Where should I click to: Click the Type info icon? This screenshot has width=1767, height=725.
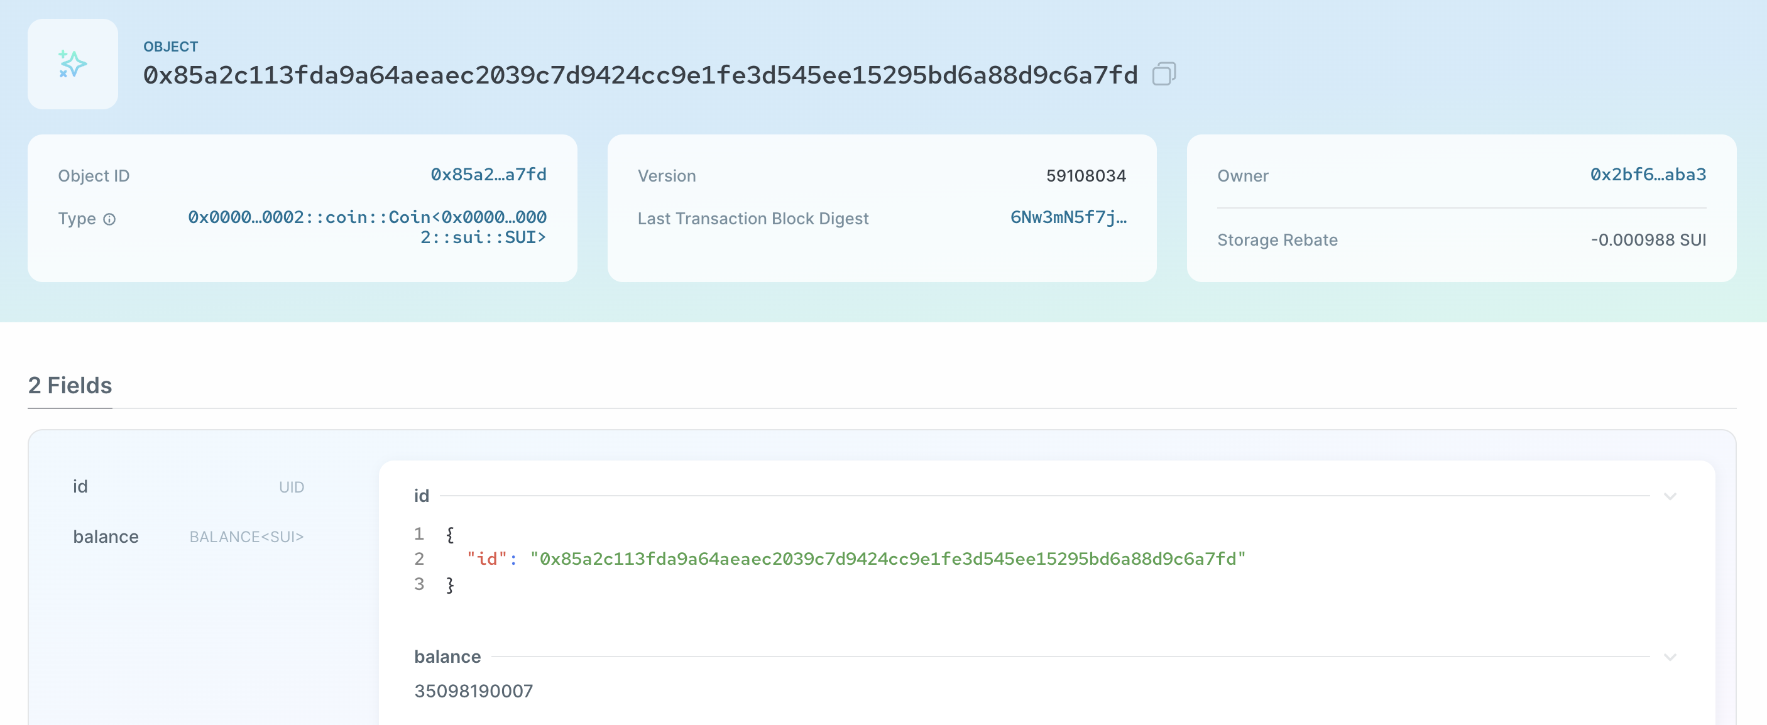point(109,219)
